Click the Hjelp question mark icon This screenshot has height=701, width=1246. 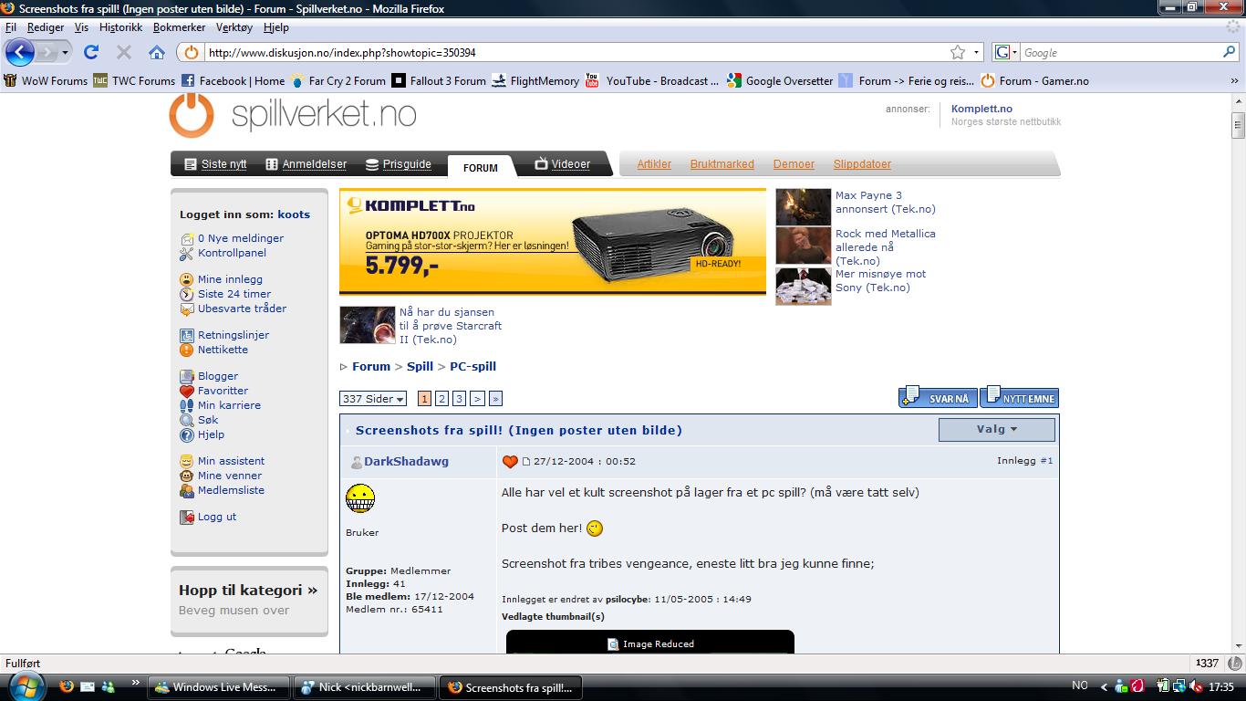coord(187,435)
